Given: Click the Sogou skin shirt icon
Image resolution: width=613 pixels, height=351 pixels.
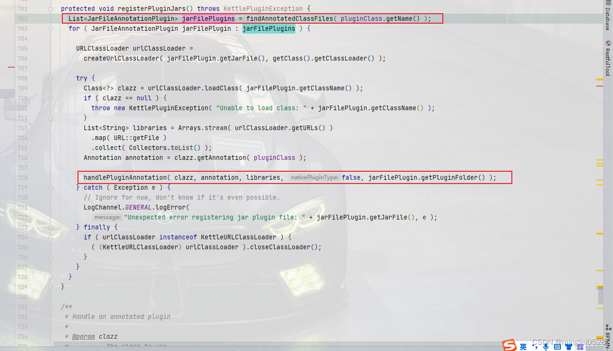Looking at the screenshot, I should [569, 346].
